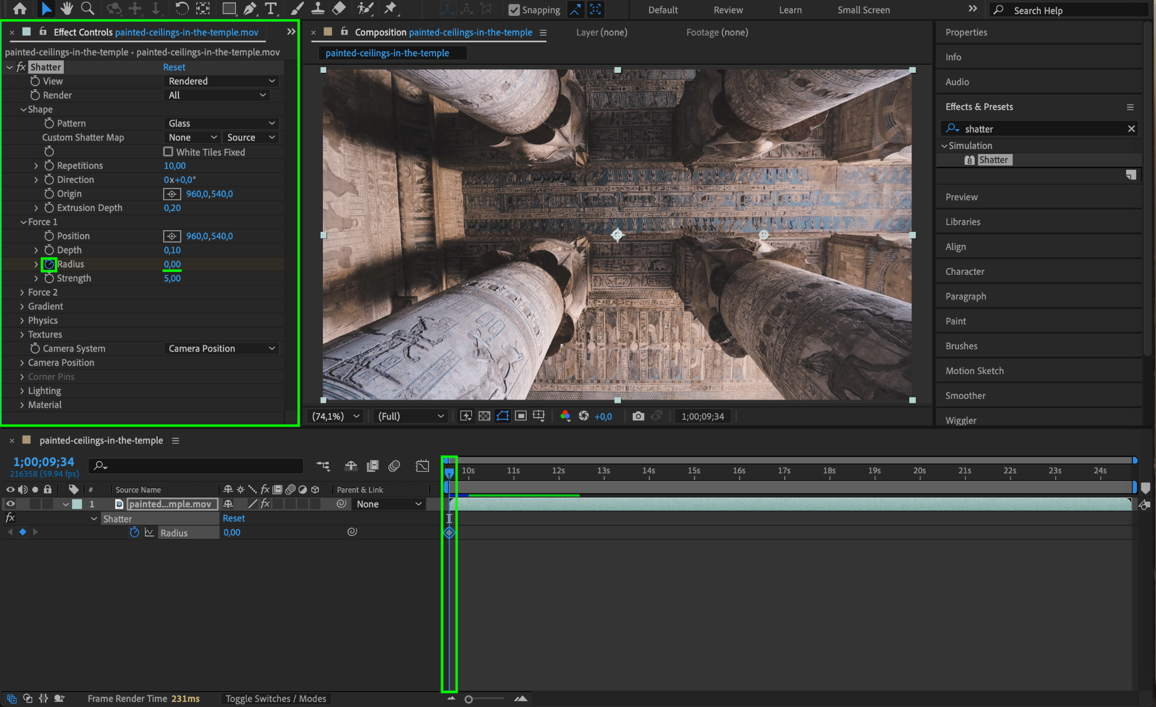Select the Zoom magnifier tool
Image resolution: width=1156 pixels, height=707 pixels.
(87, 8)
